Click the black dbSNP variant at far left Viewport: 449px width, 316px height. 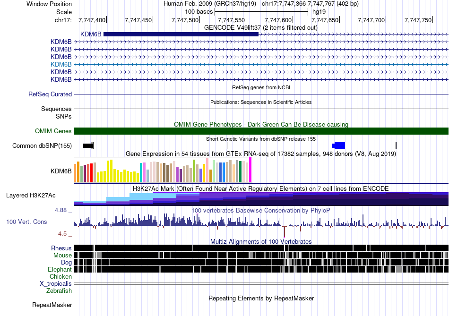click(x=88, y=145)
